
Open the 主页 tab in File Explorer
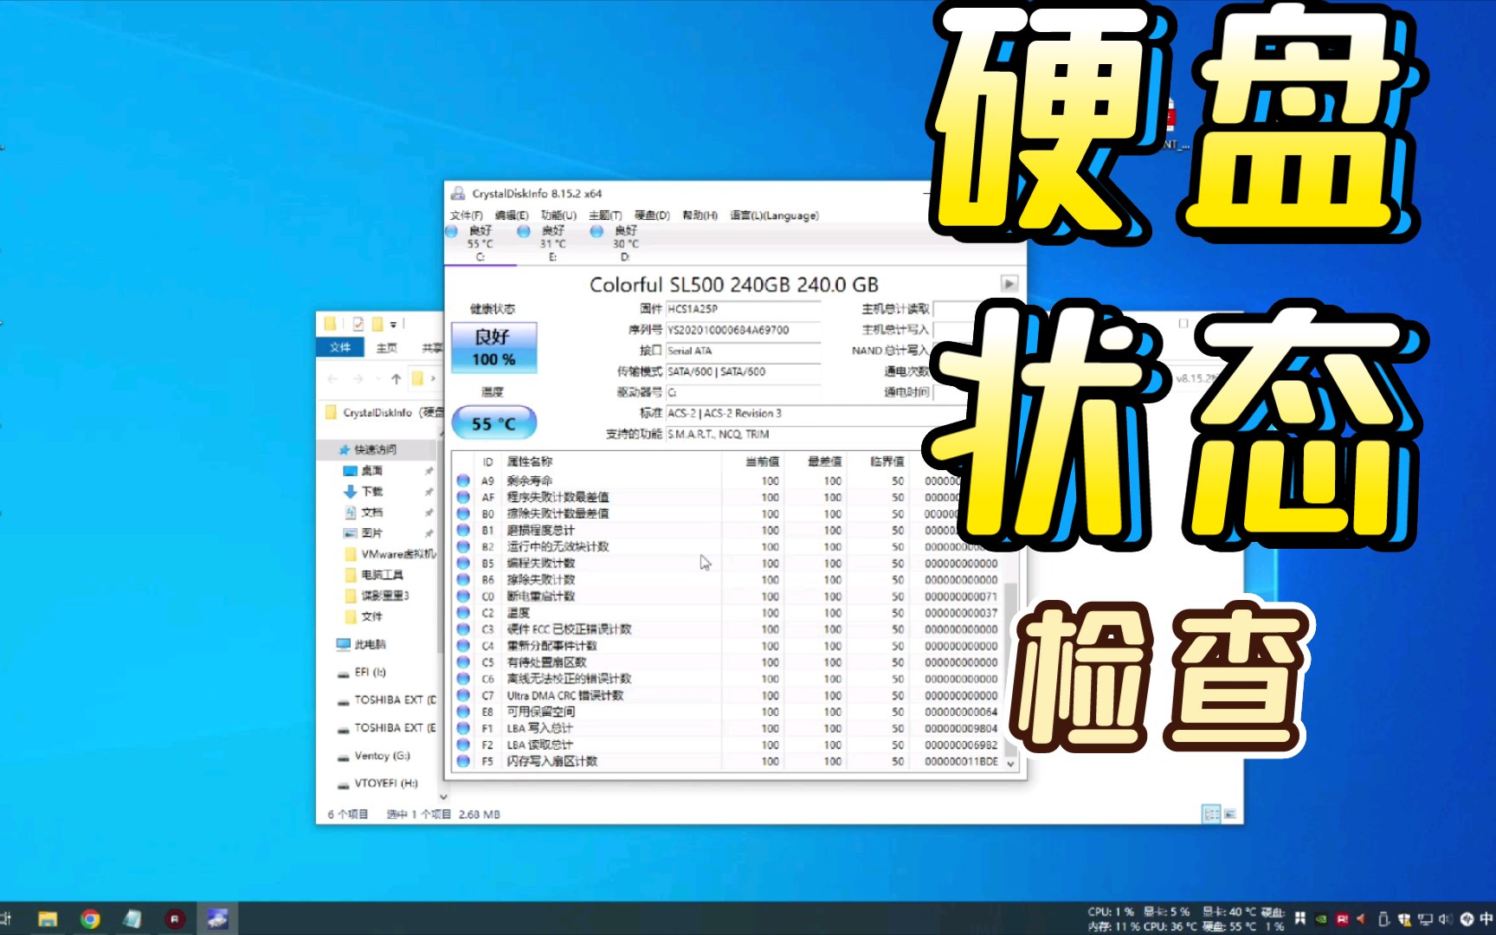coord(386,347)
